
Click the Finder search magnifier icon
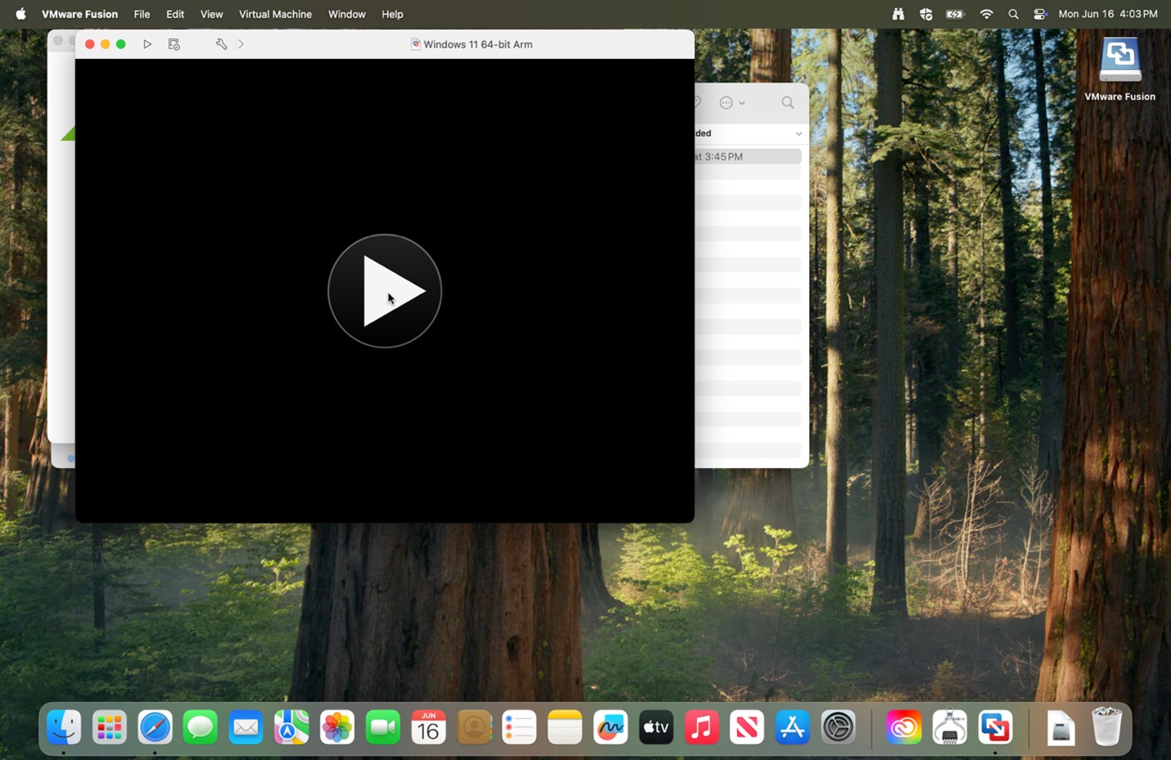(x=788, y=102)
